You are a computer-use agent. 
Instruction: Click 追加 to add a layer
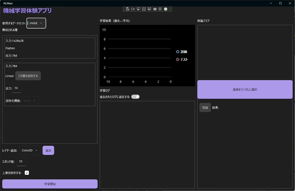[x=48, y=150]
